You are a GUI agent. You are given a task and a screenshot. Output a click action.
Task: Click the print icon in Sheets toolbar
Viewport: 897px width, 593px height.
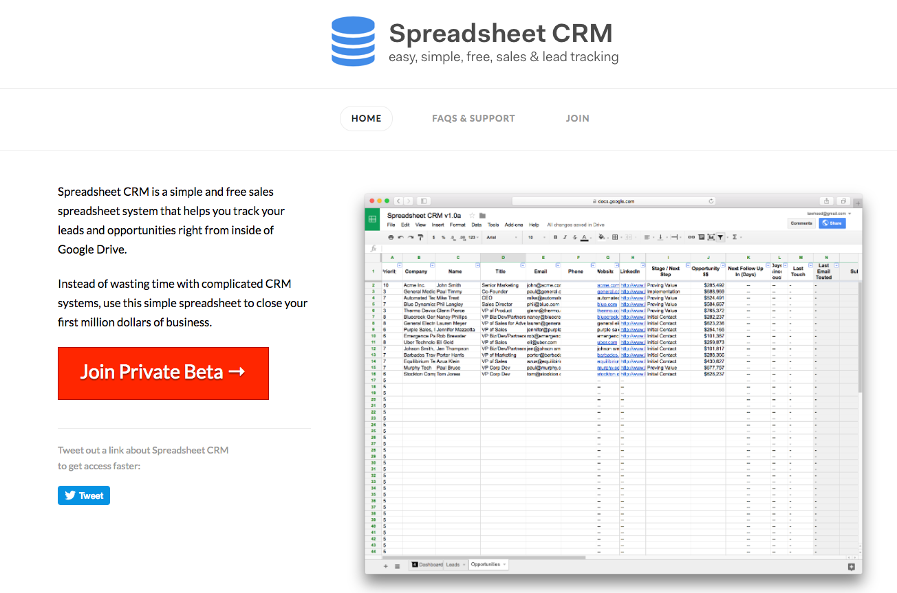[x=391, y=237]
